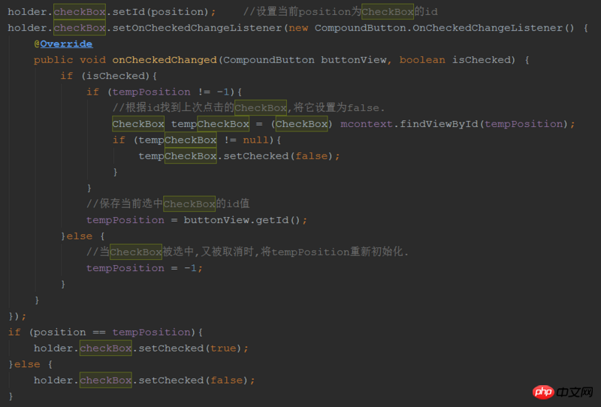This screenshot has height=407, width=601.
Task: Place cursor on onCheckedChanged method name
Action: coord(165,60)
